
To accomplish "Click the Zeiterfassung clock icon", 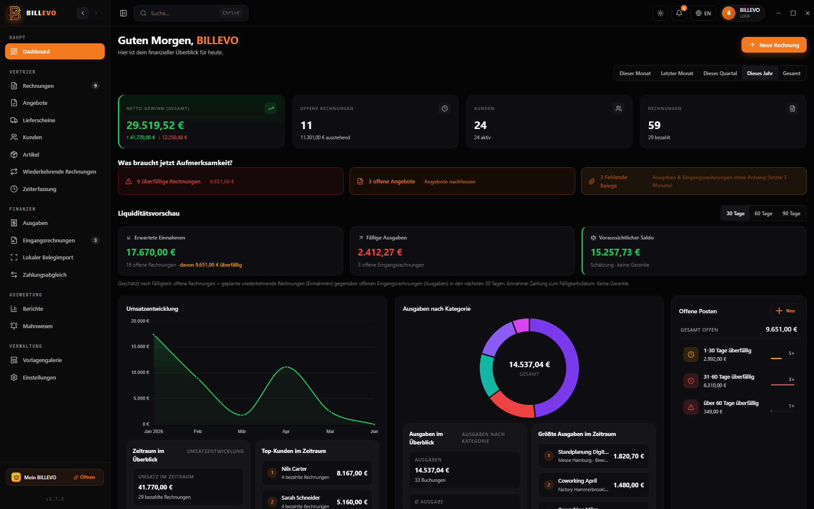I will [x=14, y=189].
